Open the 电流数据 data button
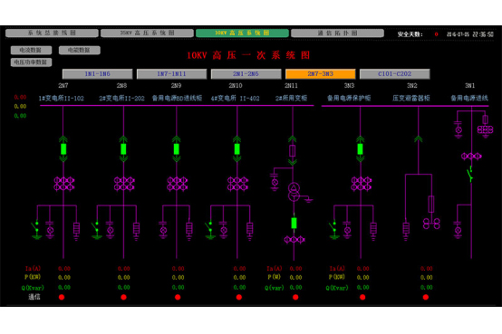Screen dimensions: 502x334 (31, 50)
